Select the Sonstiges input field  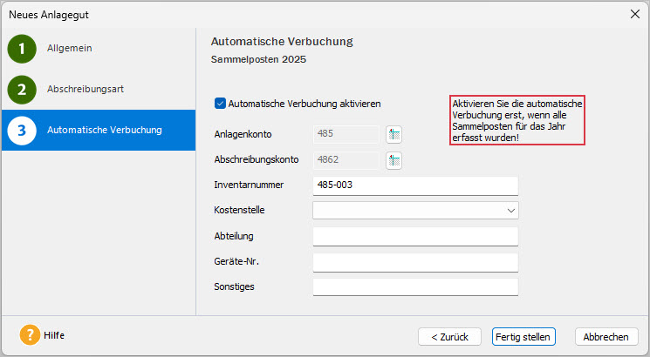tap(414, 287)
